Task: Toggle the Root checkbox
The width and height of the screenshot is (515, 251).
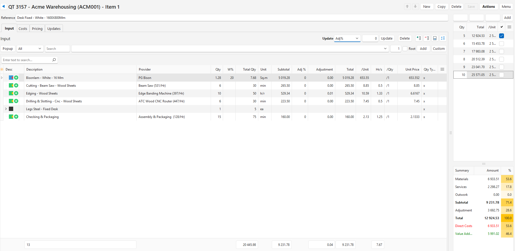Action: click(x=405, y=48)
